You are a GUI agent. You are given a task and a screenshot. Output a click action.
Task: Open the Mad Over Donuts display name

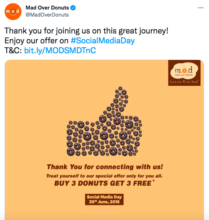coord(47,8)
